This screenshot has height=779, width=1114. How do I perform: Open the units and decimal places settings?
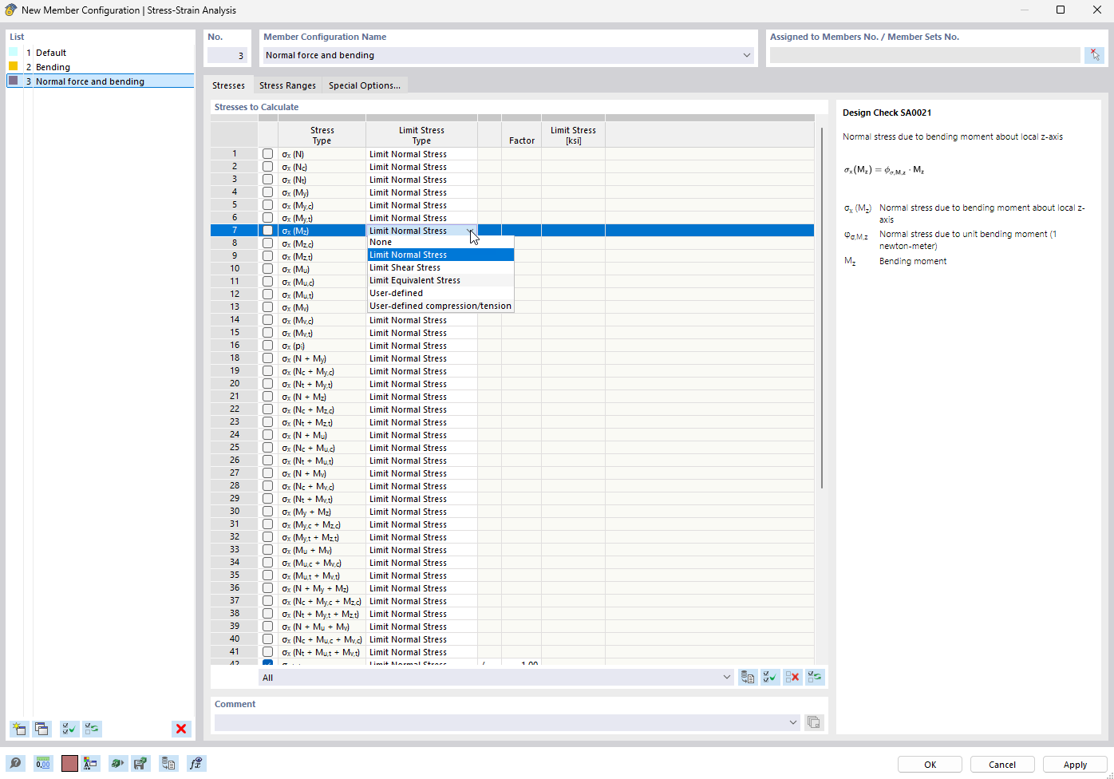(42, 763)
